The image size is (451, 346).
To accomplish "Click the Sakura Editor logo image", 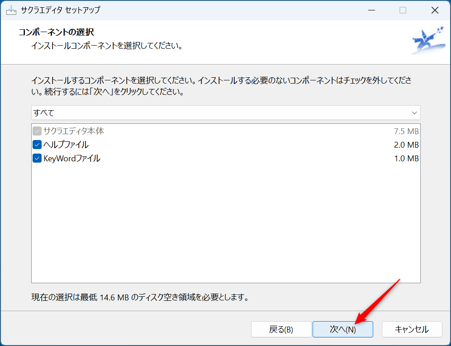I will [x=428, y=41].
